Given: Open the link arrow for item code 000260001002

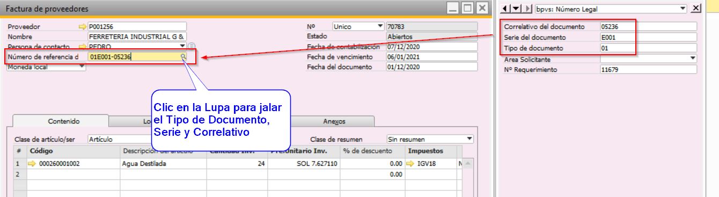Looking at the screenshot, I should (31, 164).
